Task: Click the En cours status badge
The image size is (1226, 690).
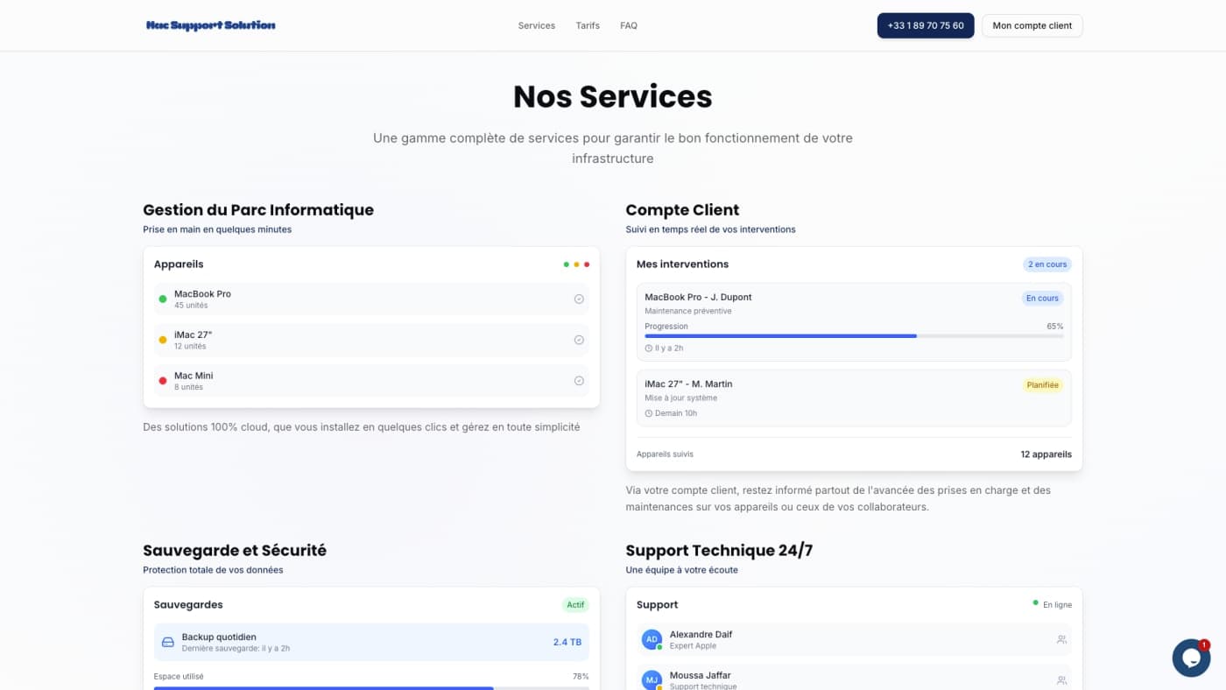Action: (x=1042, y=299)
